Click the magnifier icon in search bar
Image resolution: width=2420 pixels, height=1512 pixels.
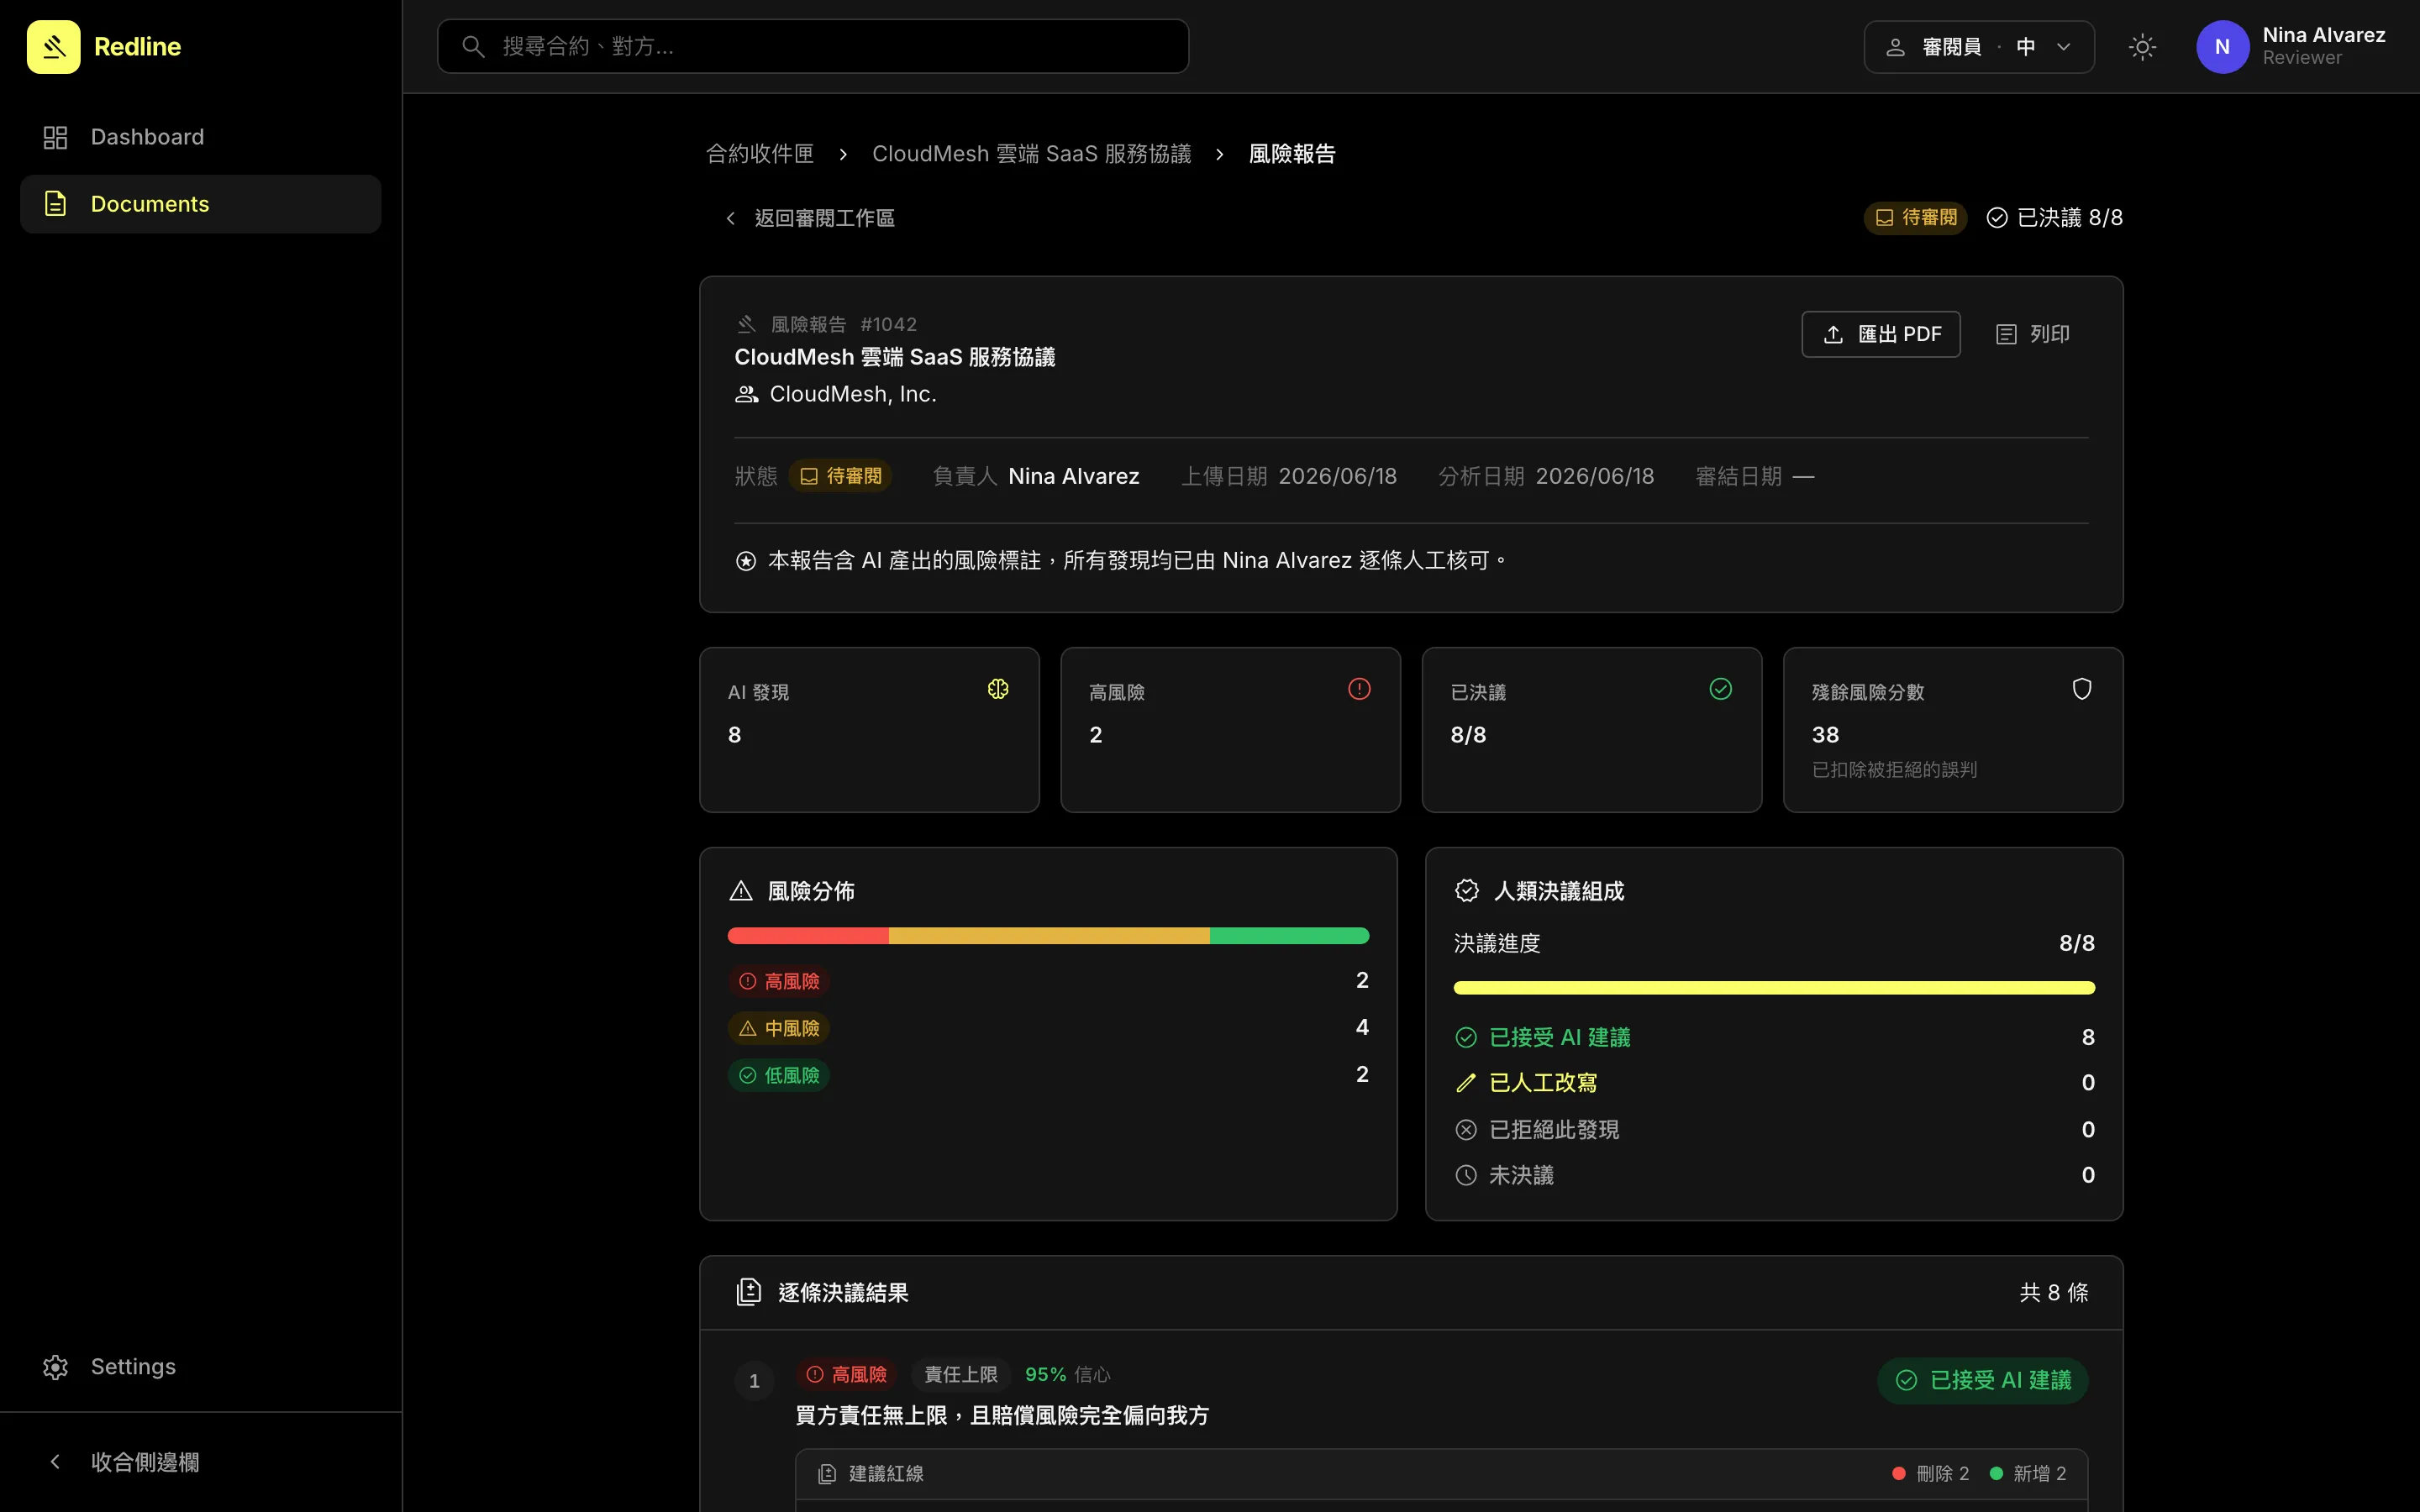point(473,46)
